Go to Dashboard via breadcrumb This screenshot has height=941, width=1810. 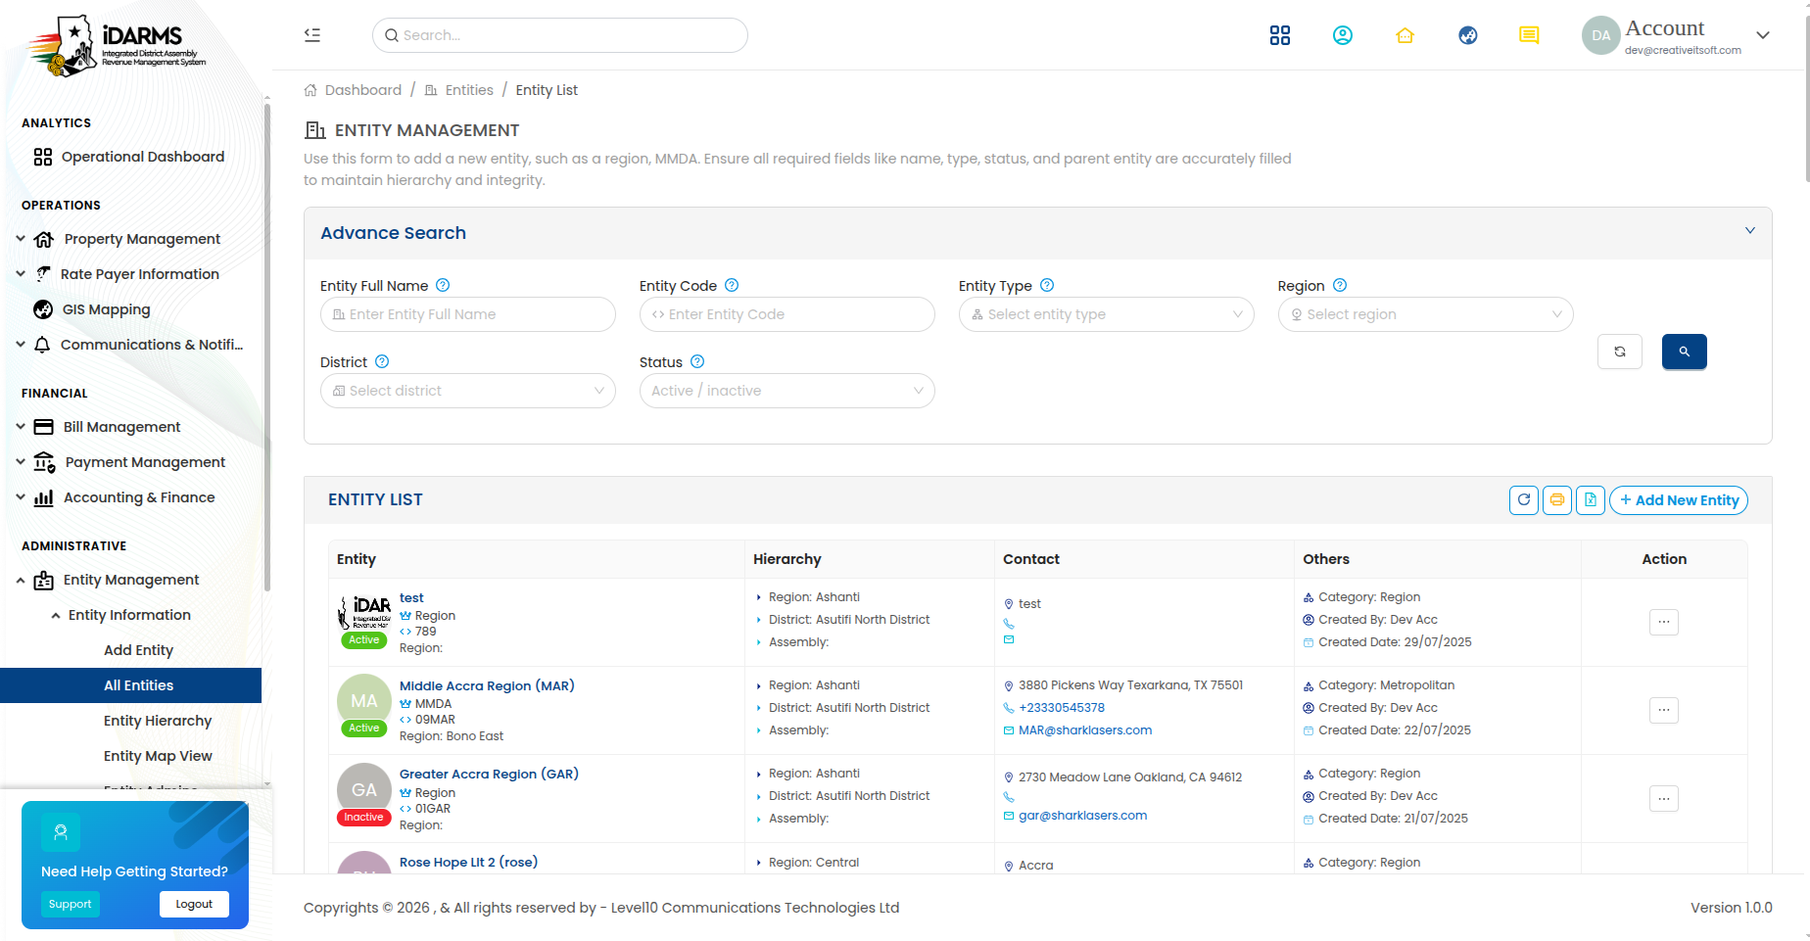363,90
